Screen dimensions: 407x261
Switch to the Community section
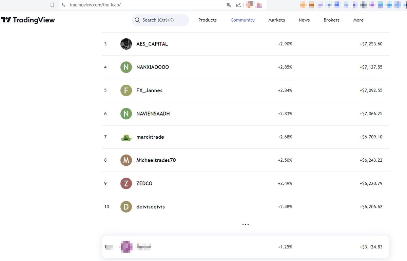pyautogui.click(x=242, y=20)
